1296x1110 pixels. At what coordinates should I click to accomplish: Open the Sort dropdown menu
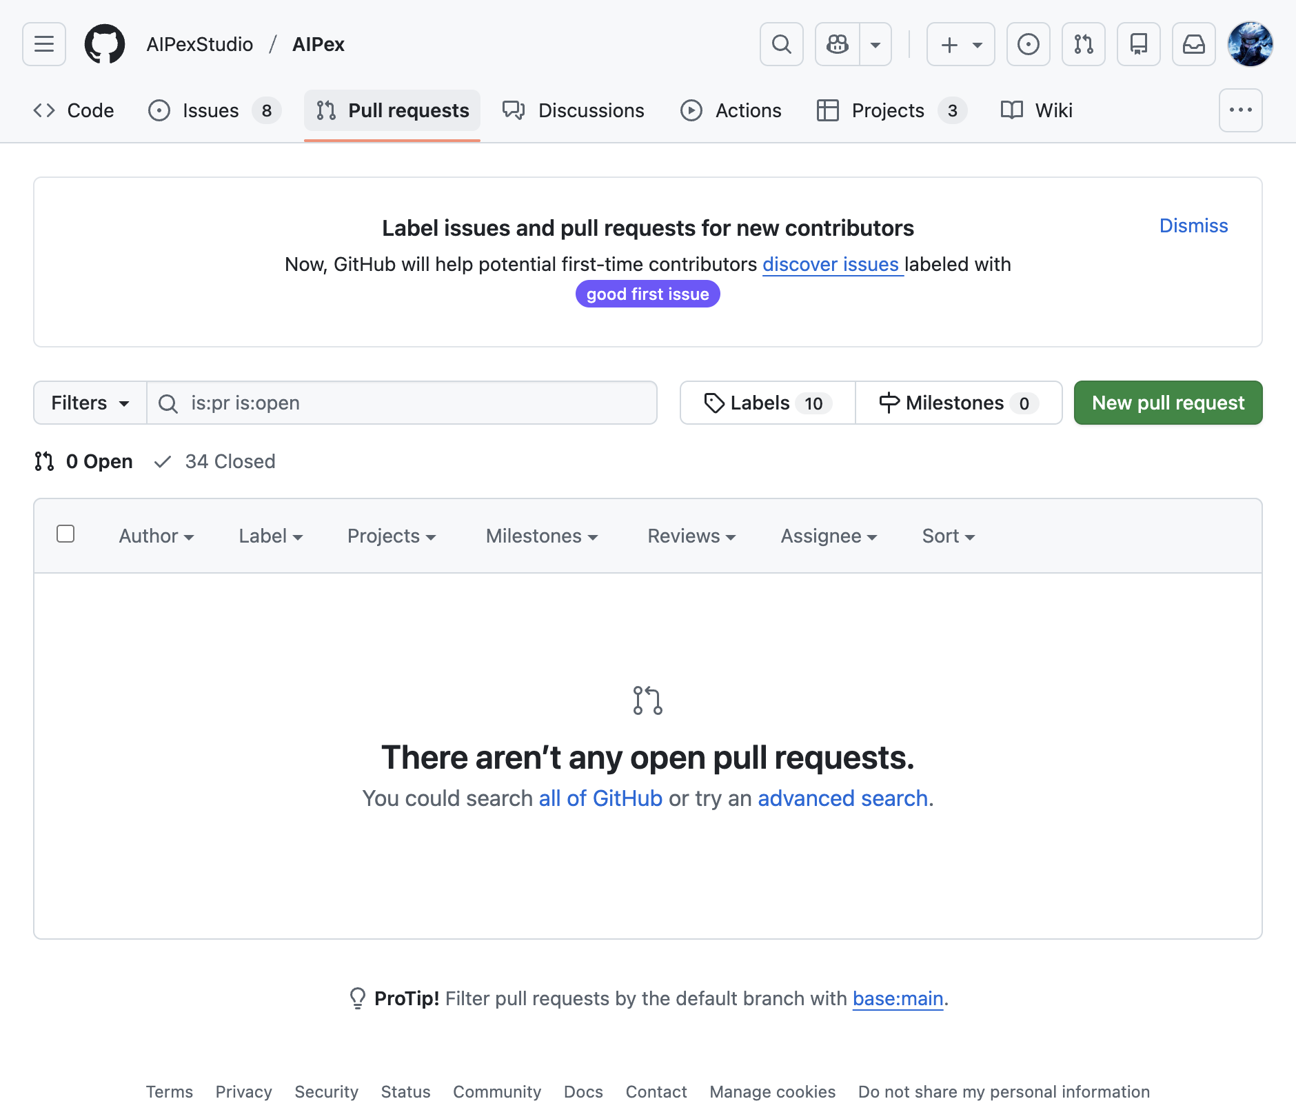948,536
